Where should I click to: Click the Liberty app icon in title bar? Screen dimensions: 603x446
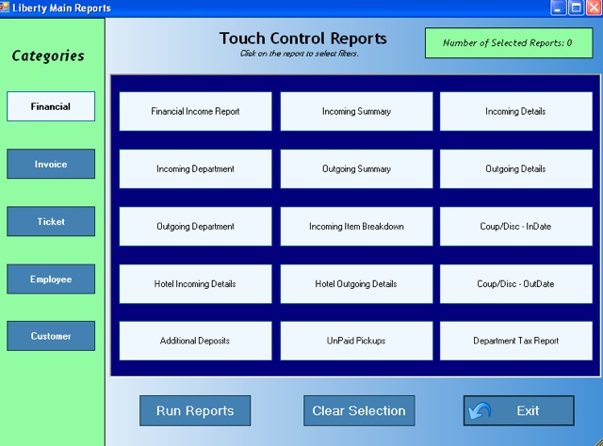pos(6,8)
